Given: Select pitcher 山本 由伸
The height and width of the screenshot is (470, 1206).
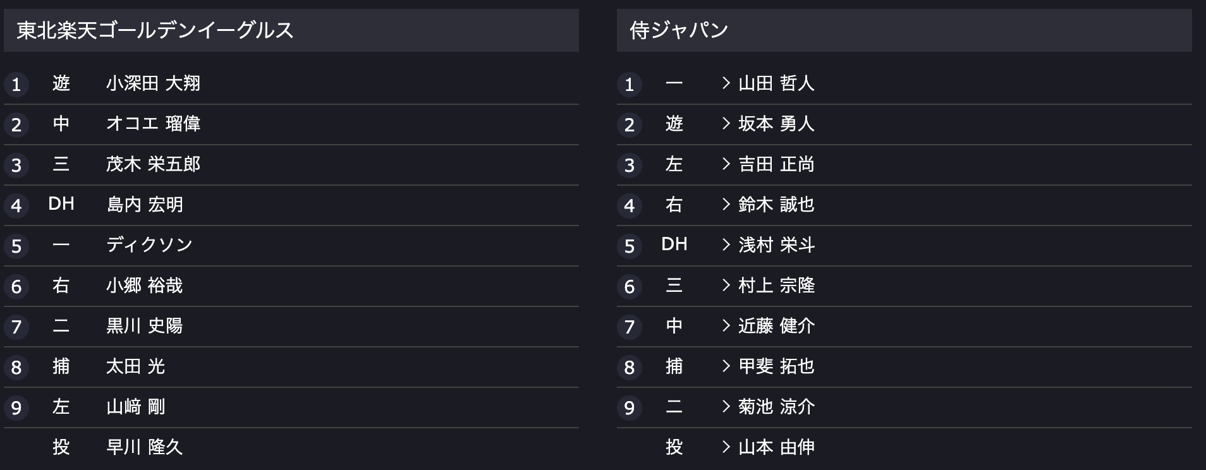Looking at the screenshot, I should [776, 447].
